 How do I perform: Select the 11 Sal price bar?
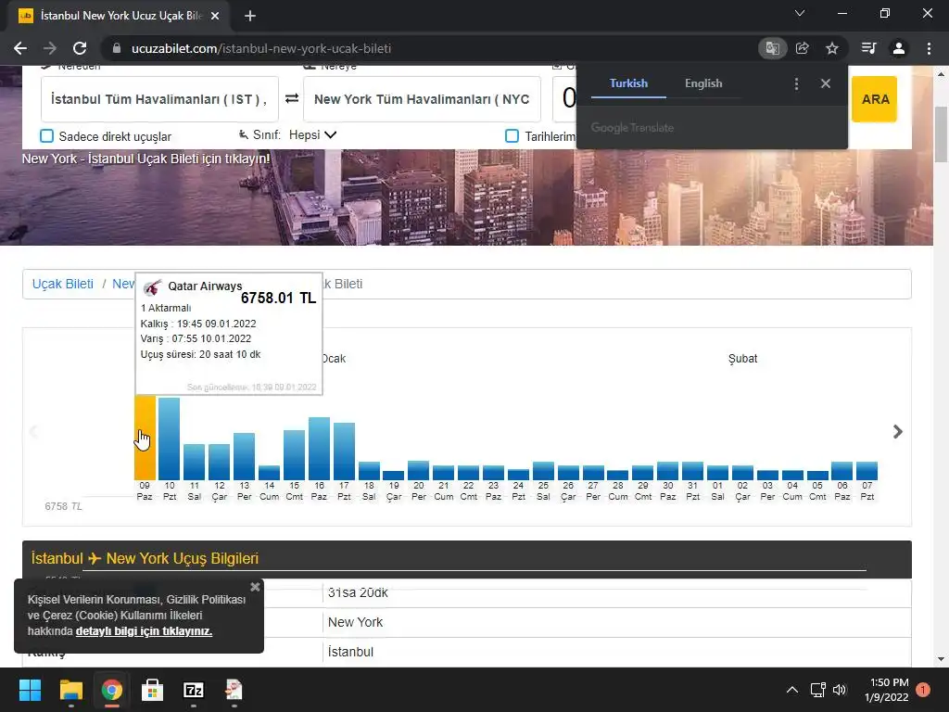[195, 463]
